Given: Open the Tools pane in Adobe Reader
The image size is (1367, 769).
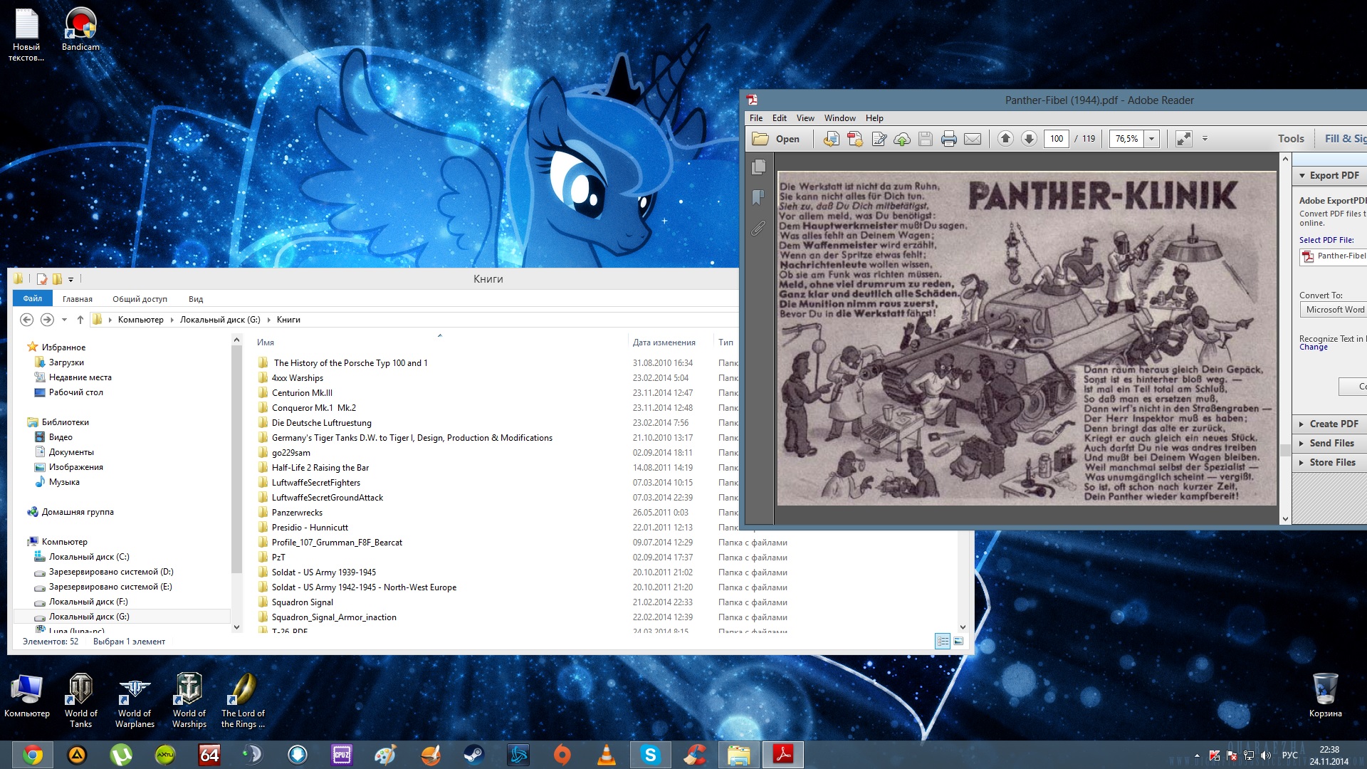Looking at the screenshot, I should coord(1291,139).
